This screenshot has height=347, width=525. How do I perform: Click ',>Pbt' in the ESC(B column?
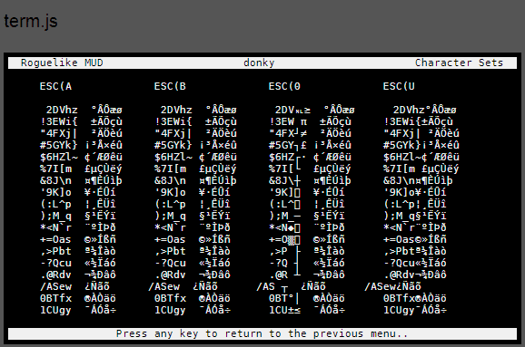(x=170, y=251)
